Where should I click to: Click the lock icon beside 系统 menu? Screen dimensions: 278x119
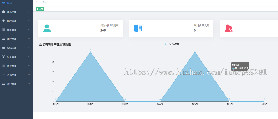[x=3, y=12]
